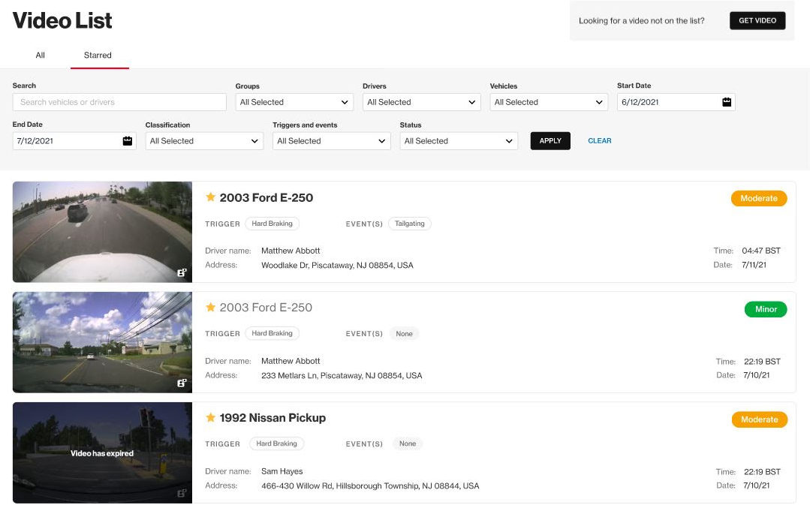Toggle star on the Minor 2003 Ford E-250
This screenshot has height=508, width=810.
coord(211,308)
